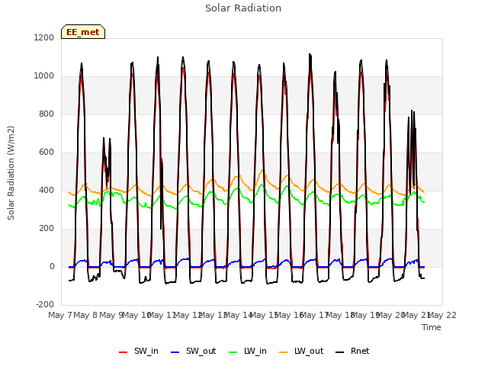Click the 1200 y-axis tick label
The image size is (488, 366).
[44, 37]
